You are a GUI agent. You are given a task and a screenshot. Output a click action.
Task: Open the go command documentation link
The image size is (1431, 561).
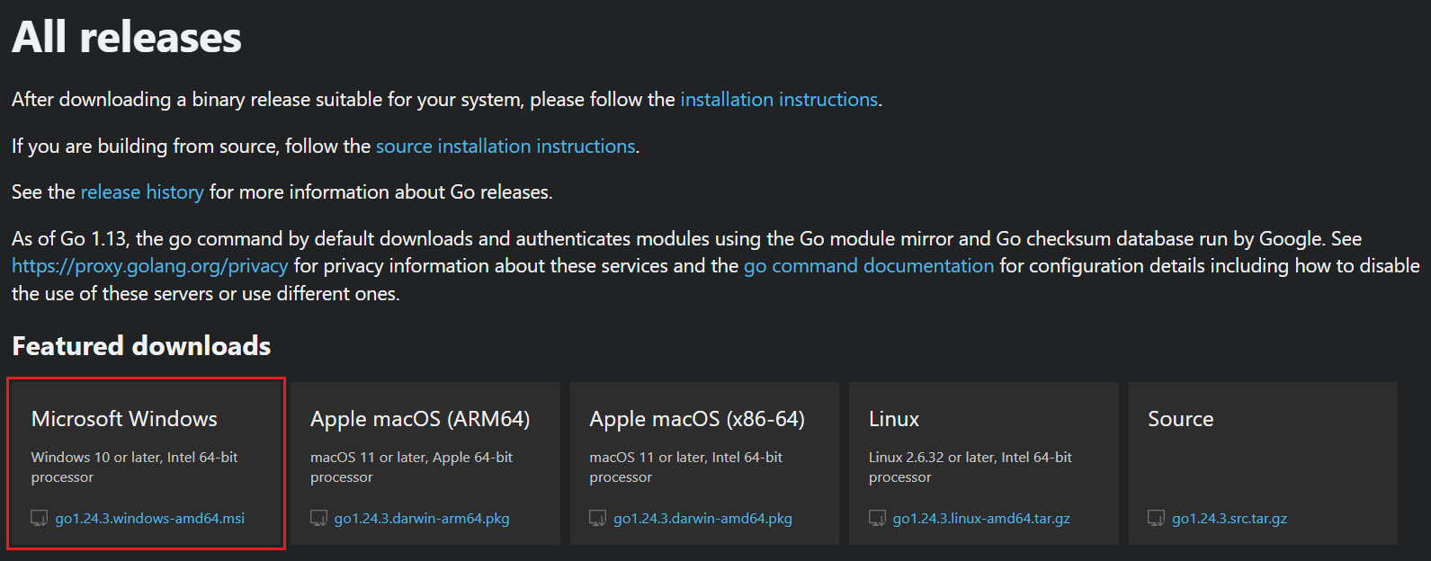[869, 265]
